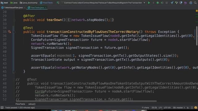
Task: Click 'future.get()' on line 39
Action: (x=116, y=48)
